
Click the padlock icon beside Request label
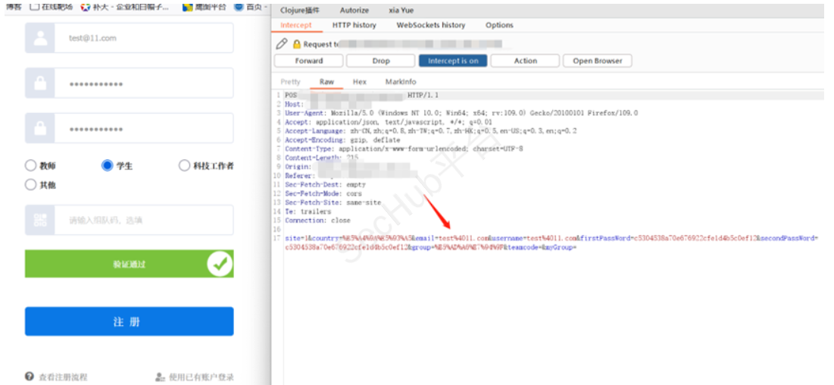pyautogui.click(x=297, y=45)
